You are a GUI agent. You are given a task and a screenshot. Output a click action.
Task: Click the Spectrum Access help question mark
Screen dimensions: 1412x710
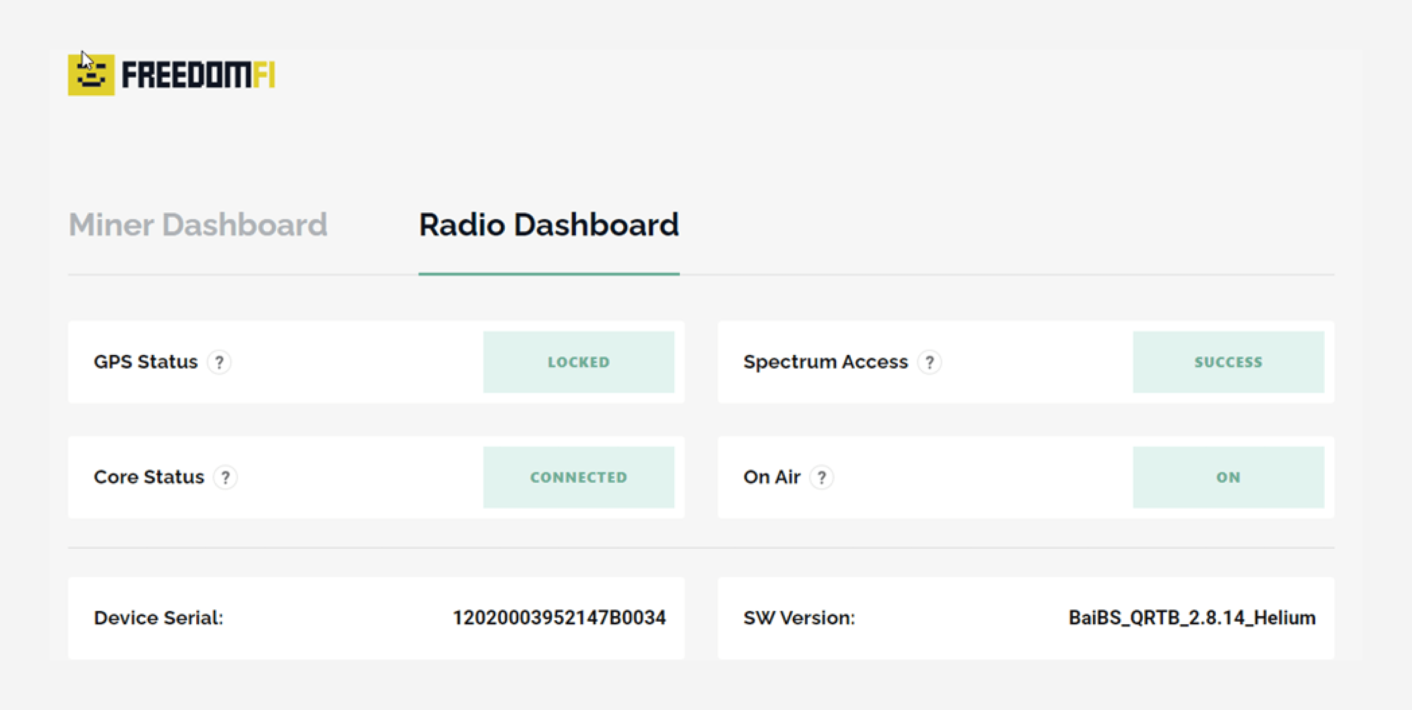point(930,362)
